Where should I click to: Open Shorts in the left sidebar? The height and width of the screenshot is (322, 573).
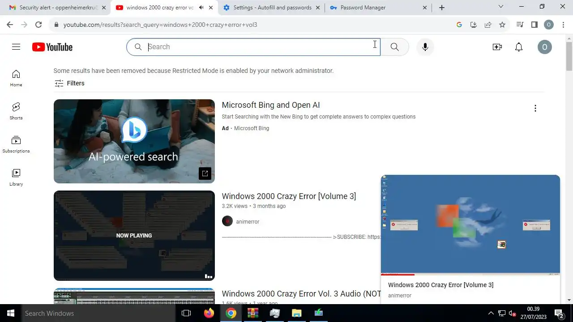[x=16, y=111]
